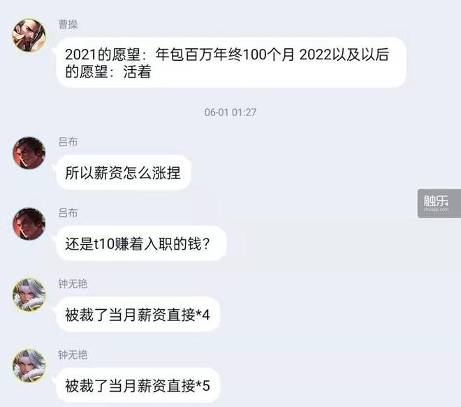The width and height of the screenshot is (461, 407).
Task: Click the 06-01 01:27 timestamp
Action: tap(230, 112)
